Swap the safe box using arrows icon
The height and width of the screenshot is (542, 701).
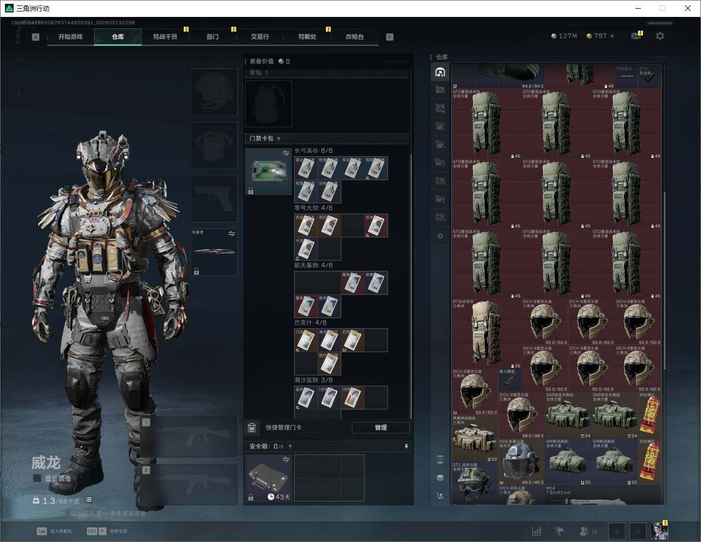[x=285, y=460]
